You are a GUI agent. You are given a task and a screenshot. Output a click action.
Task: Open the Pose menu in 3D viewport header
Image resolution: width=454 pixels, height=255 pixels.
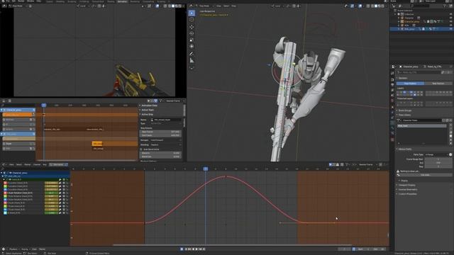coord(233,6)
